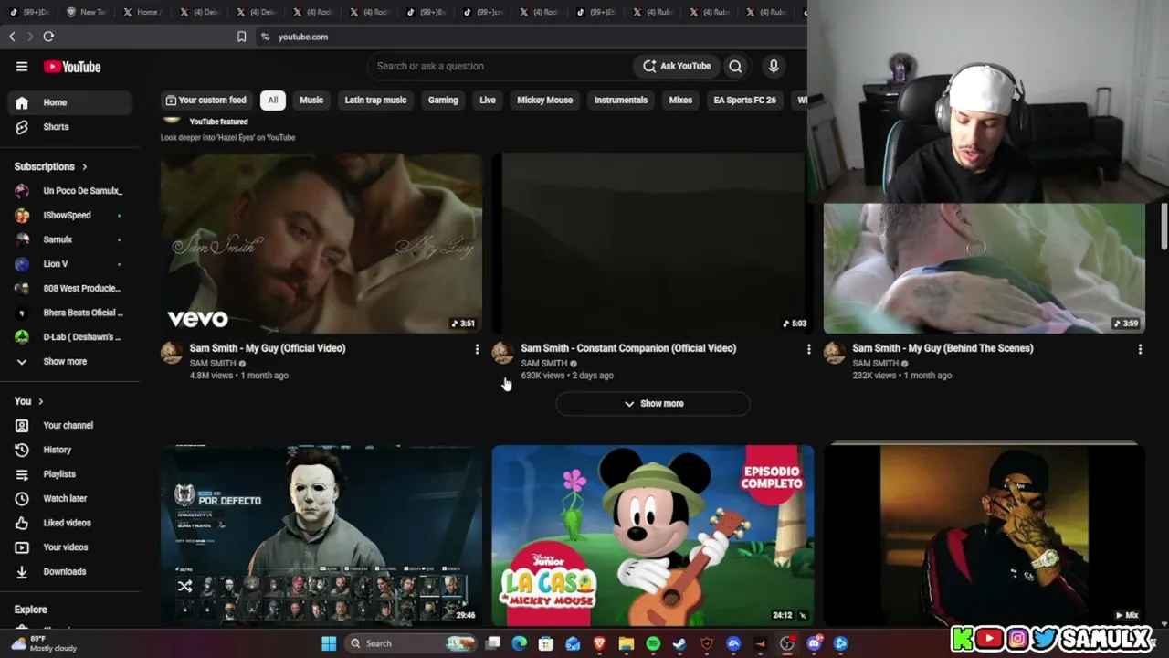Start voice search with the microphone
Screen dimensions: 1169x658
point(774,66)
